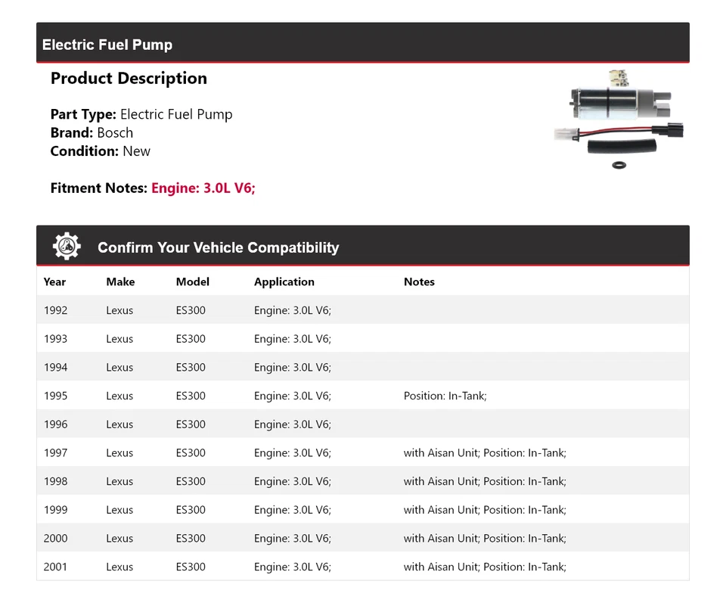This screenshot has height=603, width=726.
Task: Click the Application column header
Action: [x=284, y=281]
